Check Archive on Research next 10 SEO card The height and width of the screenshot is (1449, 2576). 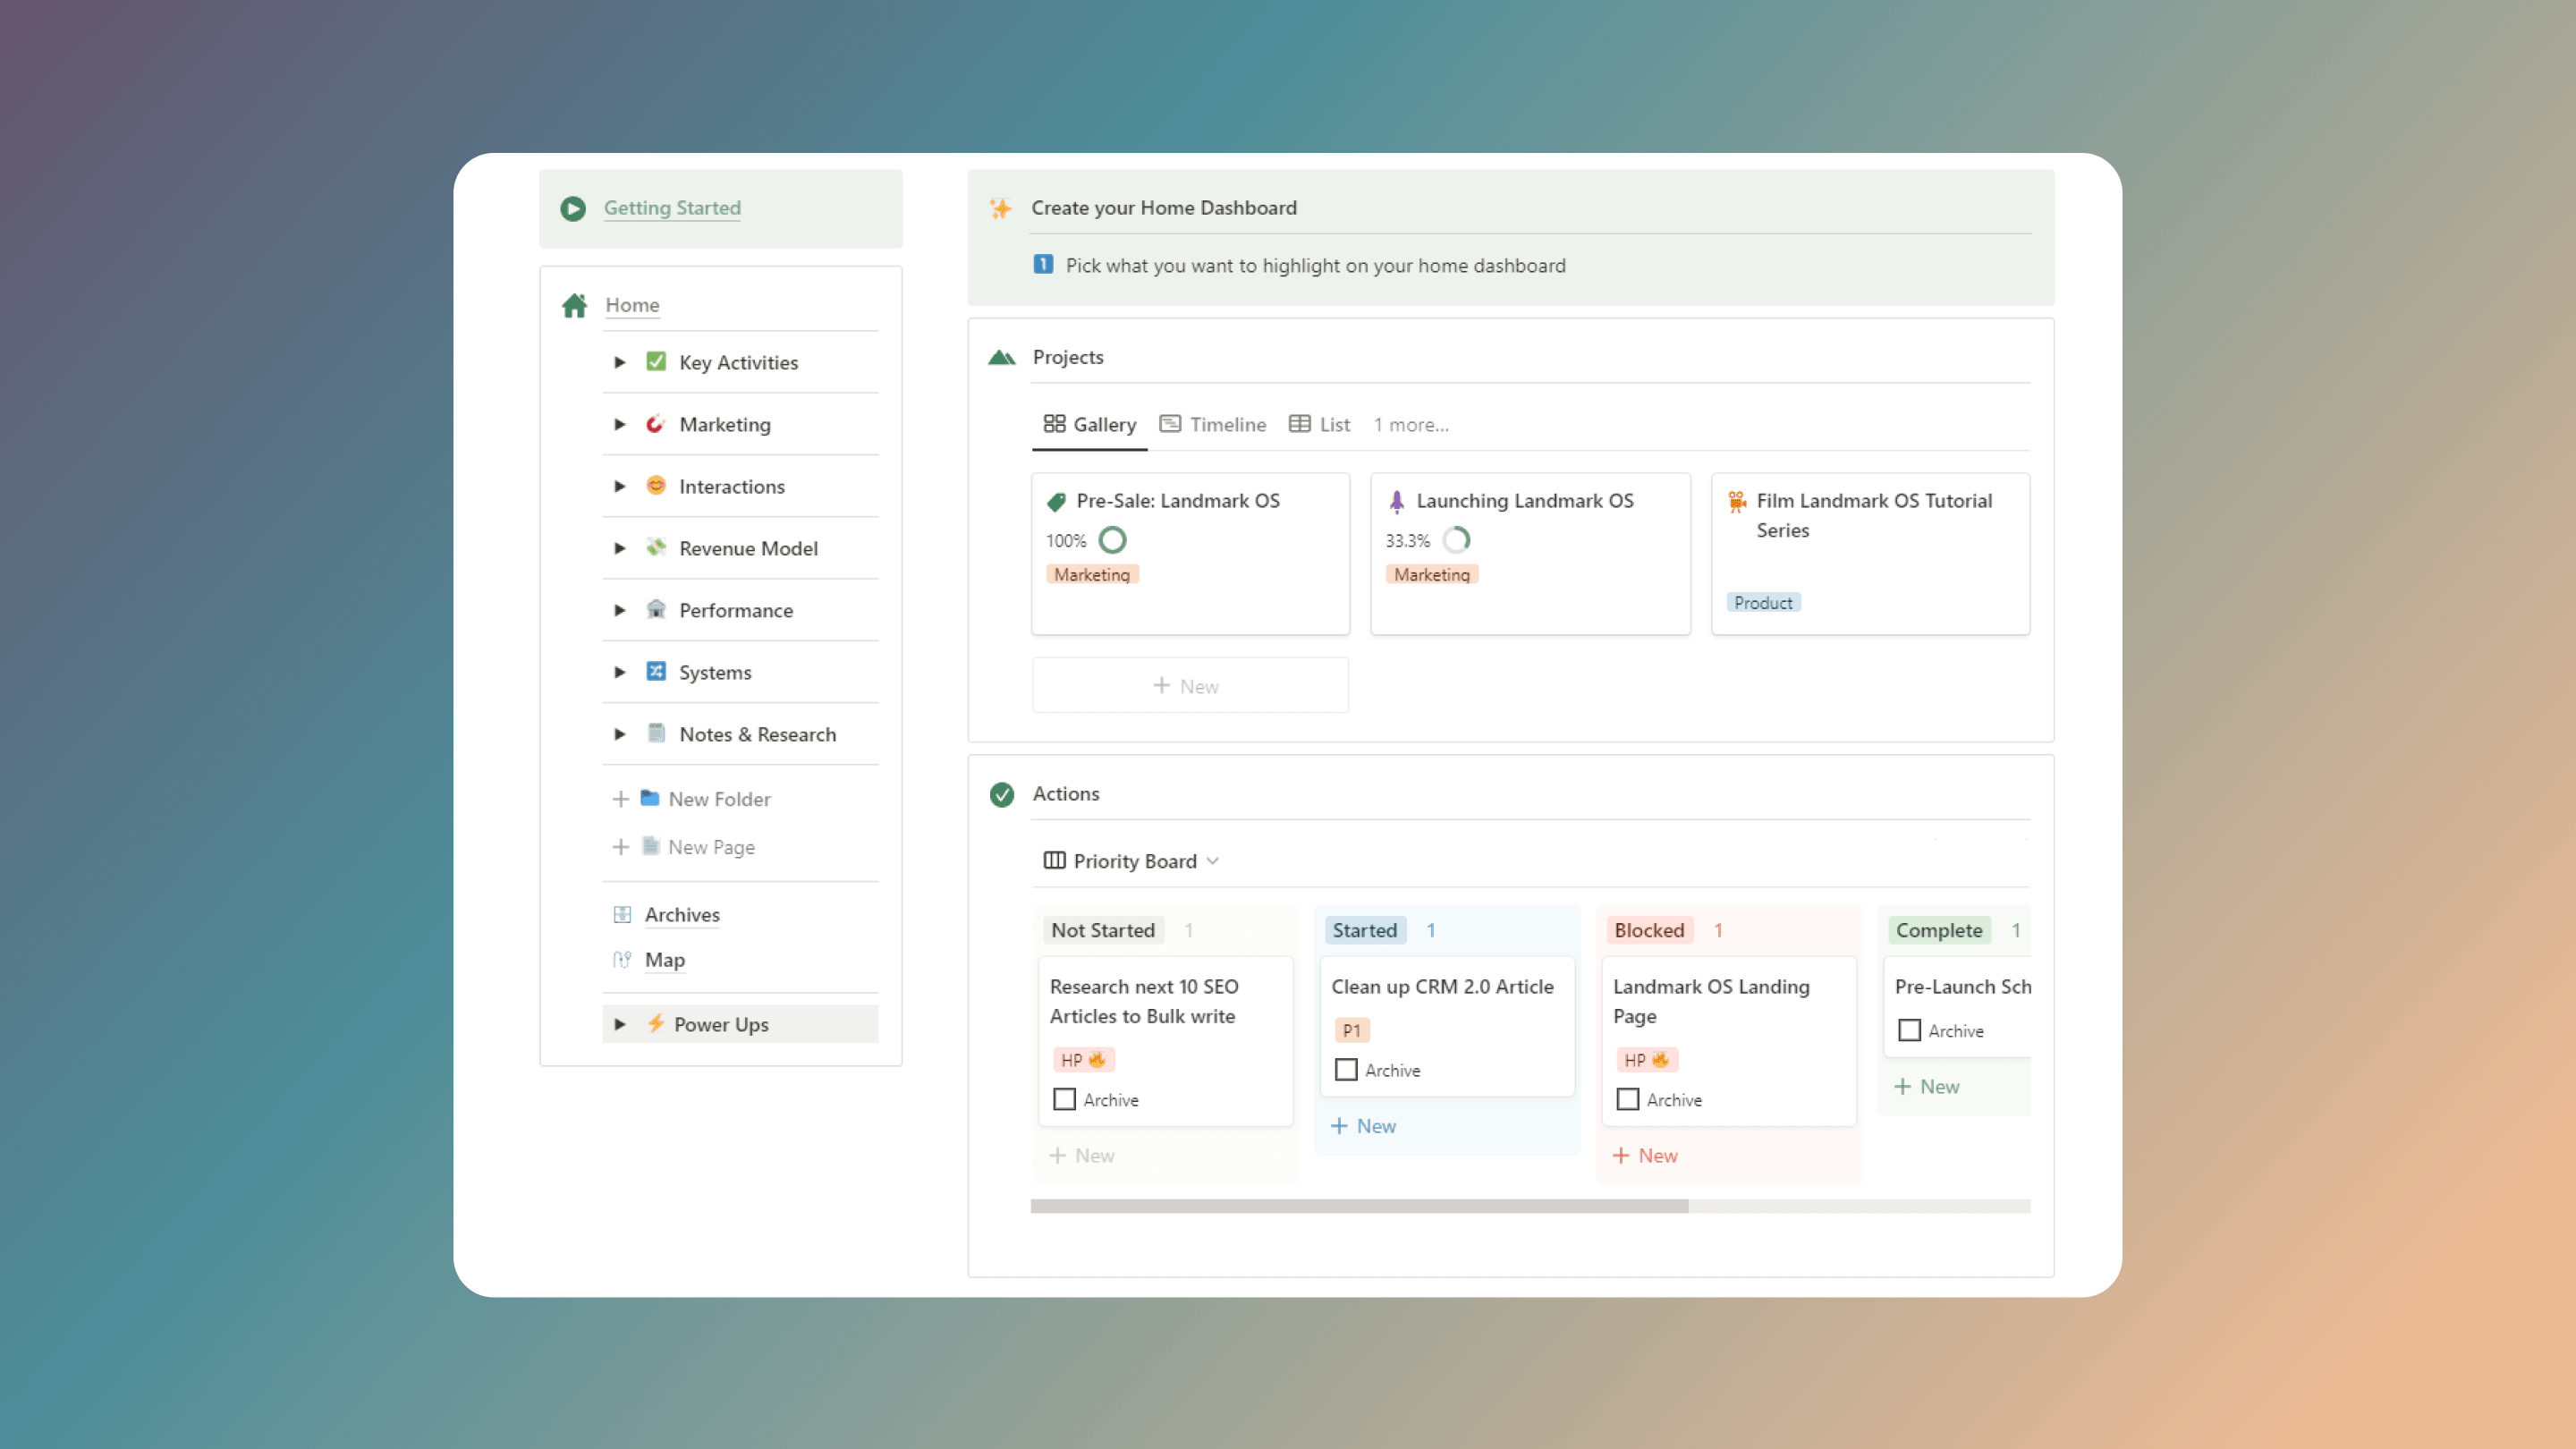tap(1064, 1098)
